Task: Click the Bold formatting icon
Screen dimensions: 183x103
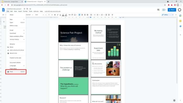Action: tap(55, 15)
